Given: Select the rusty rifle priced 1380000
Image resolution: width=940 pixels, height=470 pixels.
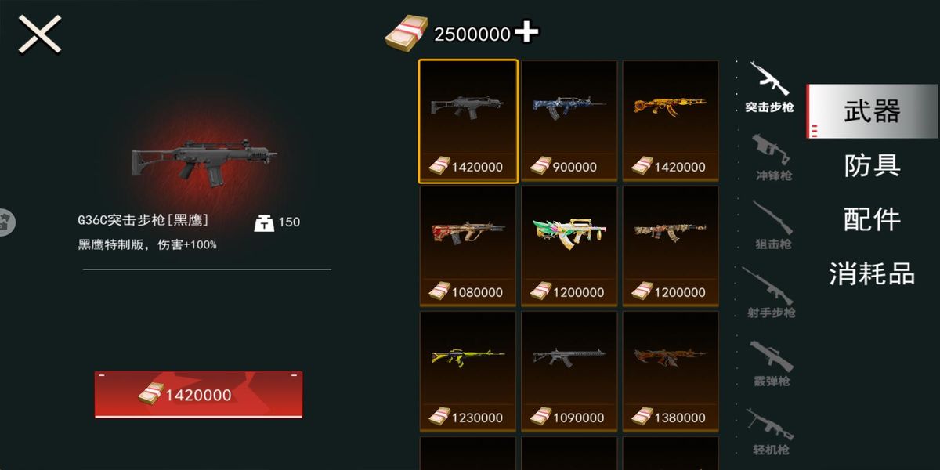Looking at the screenshot, I should point(671,371).
